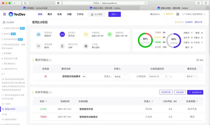
Task: Click the 负责人 column filter icon in task list
Action: 152,101
